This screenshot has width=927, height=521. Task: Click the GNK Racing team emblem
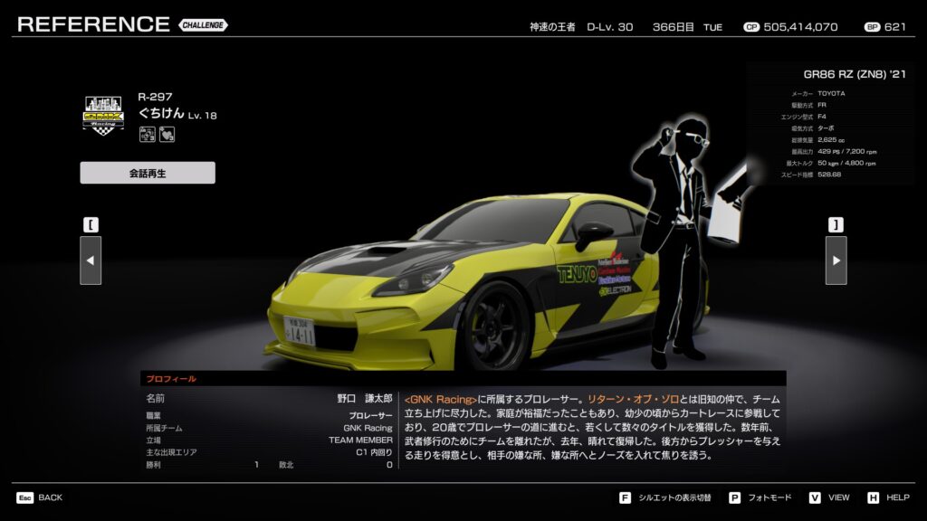102,116
